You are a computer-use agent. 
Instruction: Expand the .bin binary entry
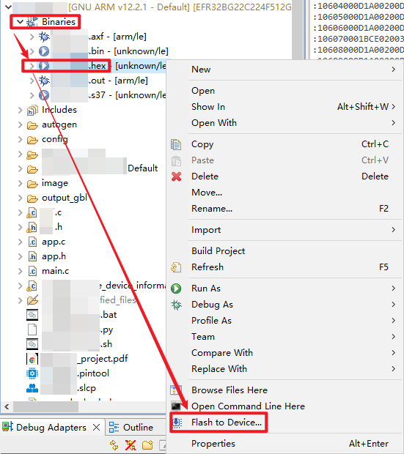pyautogui.click(x=32, y=51)
